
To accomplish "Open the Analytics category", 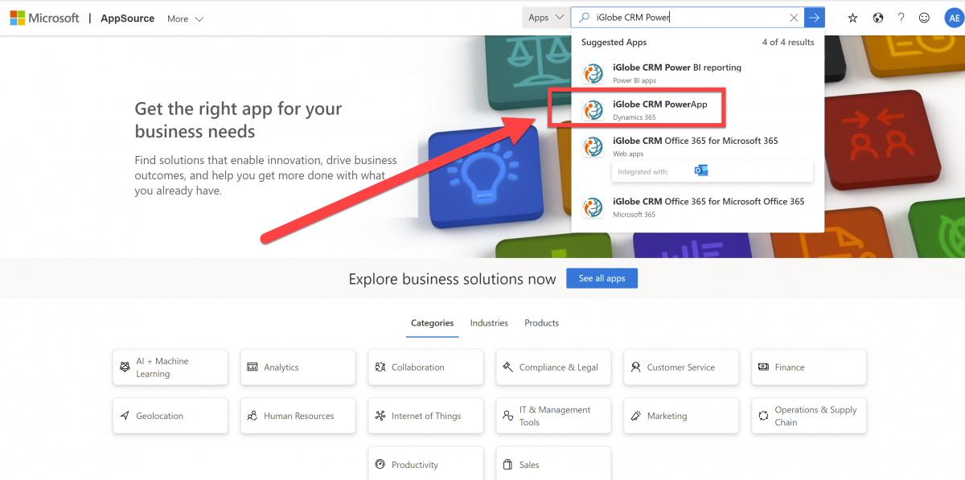I will [298, 367].
